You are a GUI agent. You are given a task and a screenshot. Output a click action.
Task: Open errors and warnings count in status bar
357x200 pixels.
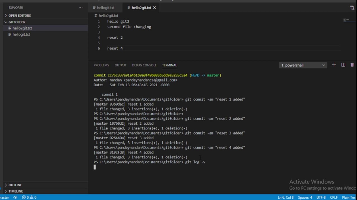[x=29, y=197]
